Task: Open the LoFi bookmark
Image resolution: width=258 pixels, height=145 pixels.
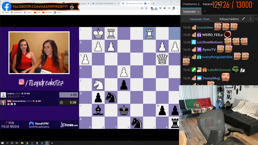Action: pyautogui.click(x=37, y=12)
